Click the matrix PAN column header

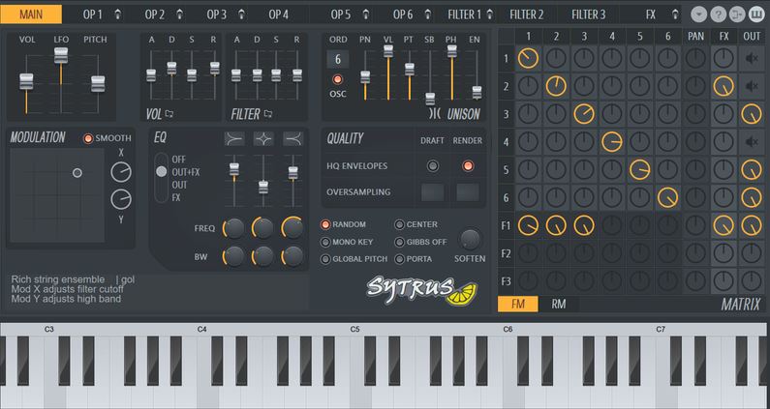695,37
